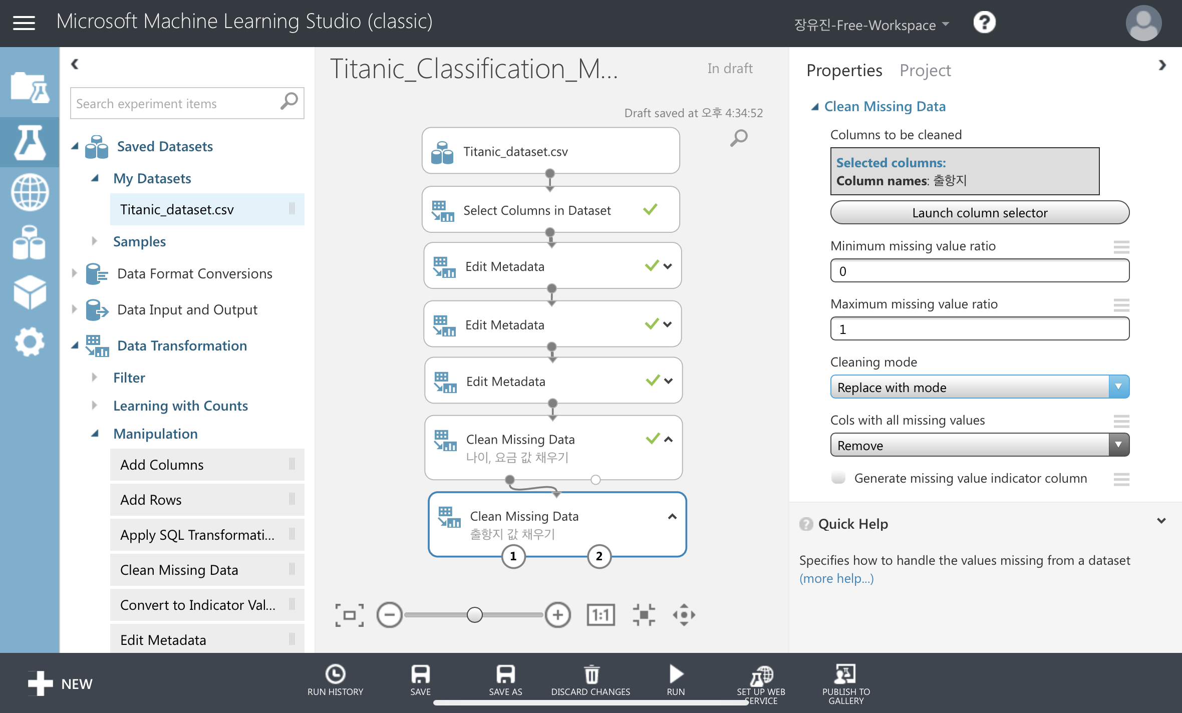Collapse the My Datasets node
Image resolution: width=1182 pixels, height=713 pixels.
pos(95,178)
